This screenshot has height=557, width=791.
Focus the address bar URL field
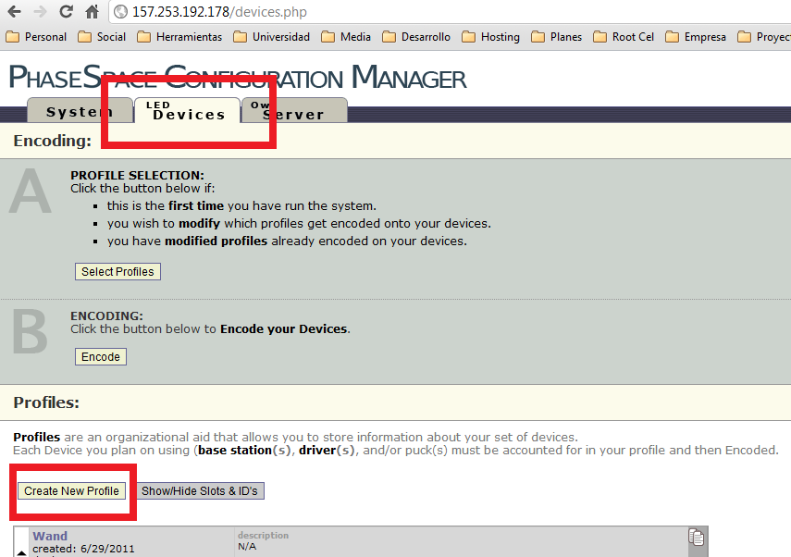pyautogui.click(x=449, y=12)
